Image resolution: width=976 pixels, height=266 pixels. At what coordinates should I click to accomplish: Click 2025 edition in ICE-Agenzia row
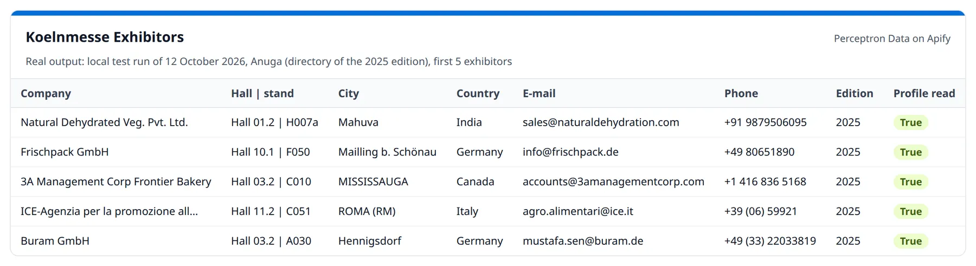point(848,211)
